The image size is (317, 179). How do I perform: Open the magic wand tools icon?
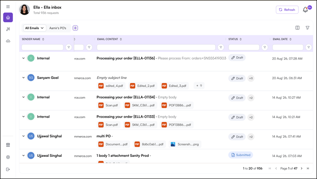8,29
